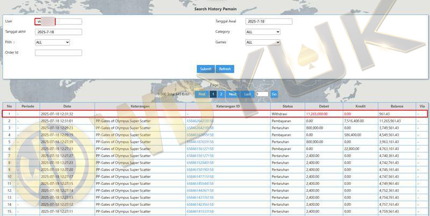The height and width of the screenshot is (216, 430).
Task: Click kredit value 22,800.00
Action: click(352, 149)
